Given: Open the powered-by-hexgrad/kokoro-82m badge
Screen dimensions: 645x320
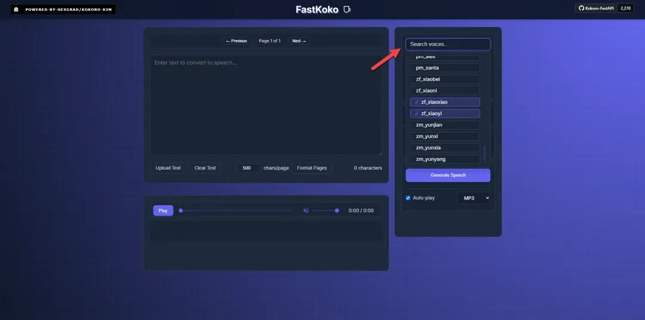Looking at the screenshot, I should 63,9.
